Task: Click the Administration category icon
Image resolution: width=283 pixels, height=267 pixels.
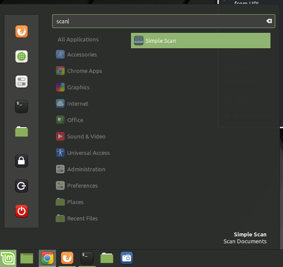Action: click(x=60, y=169)
